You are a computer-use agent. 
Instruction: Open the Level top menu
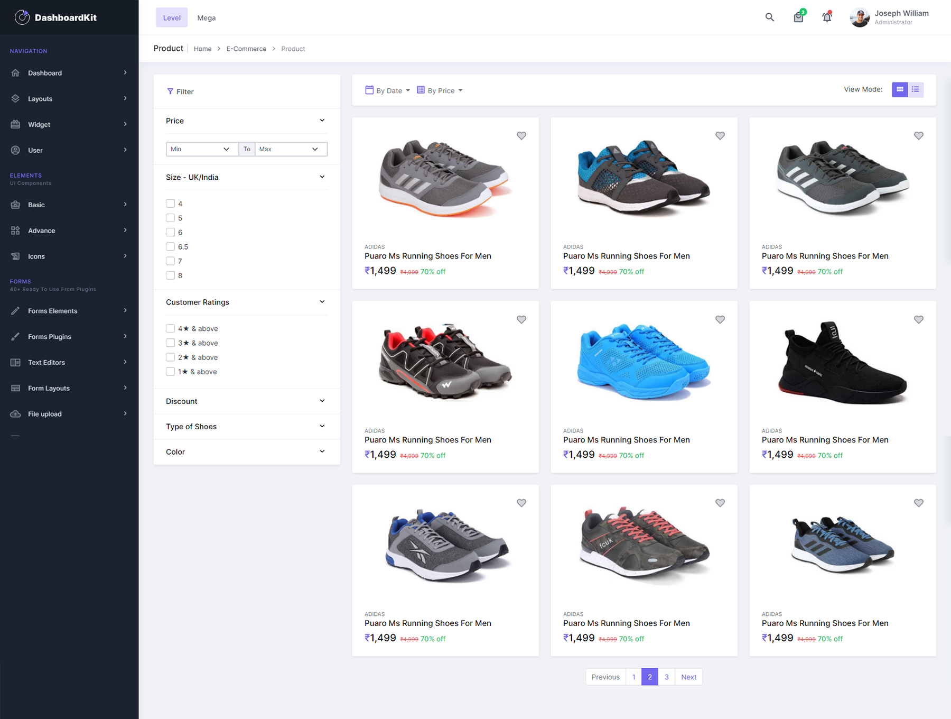172,17
